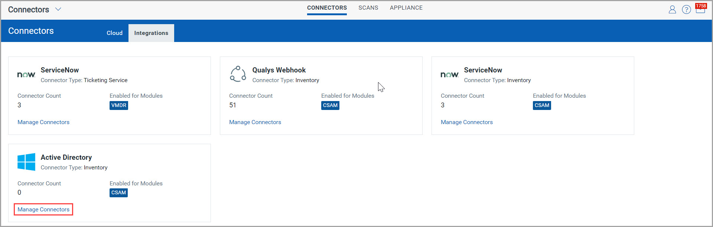The height and width of the screenshot is (227, 713).
Task: Open the notifications inbox icon showing 1758
Action: tap(700, 9)
